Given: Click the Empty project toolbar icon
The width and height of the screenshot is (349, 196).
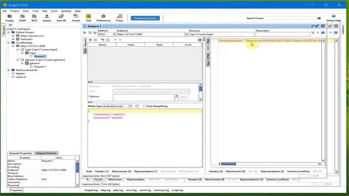Looking at the screenshot, I should (10, 18).
